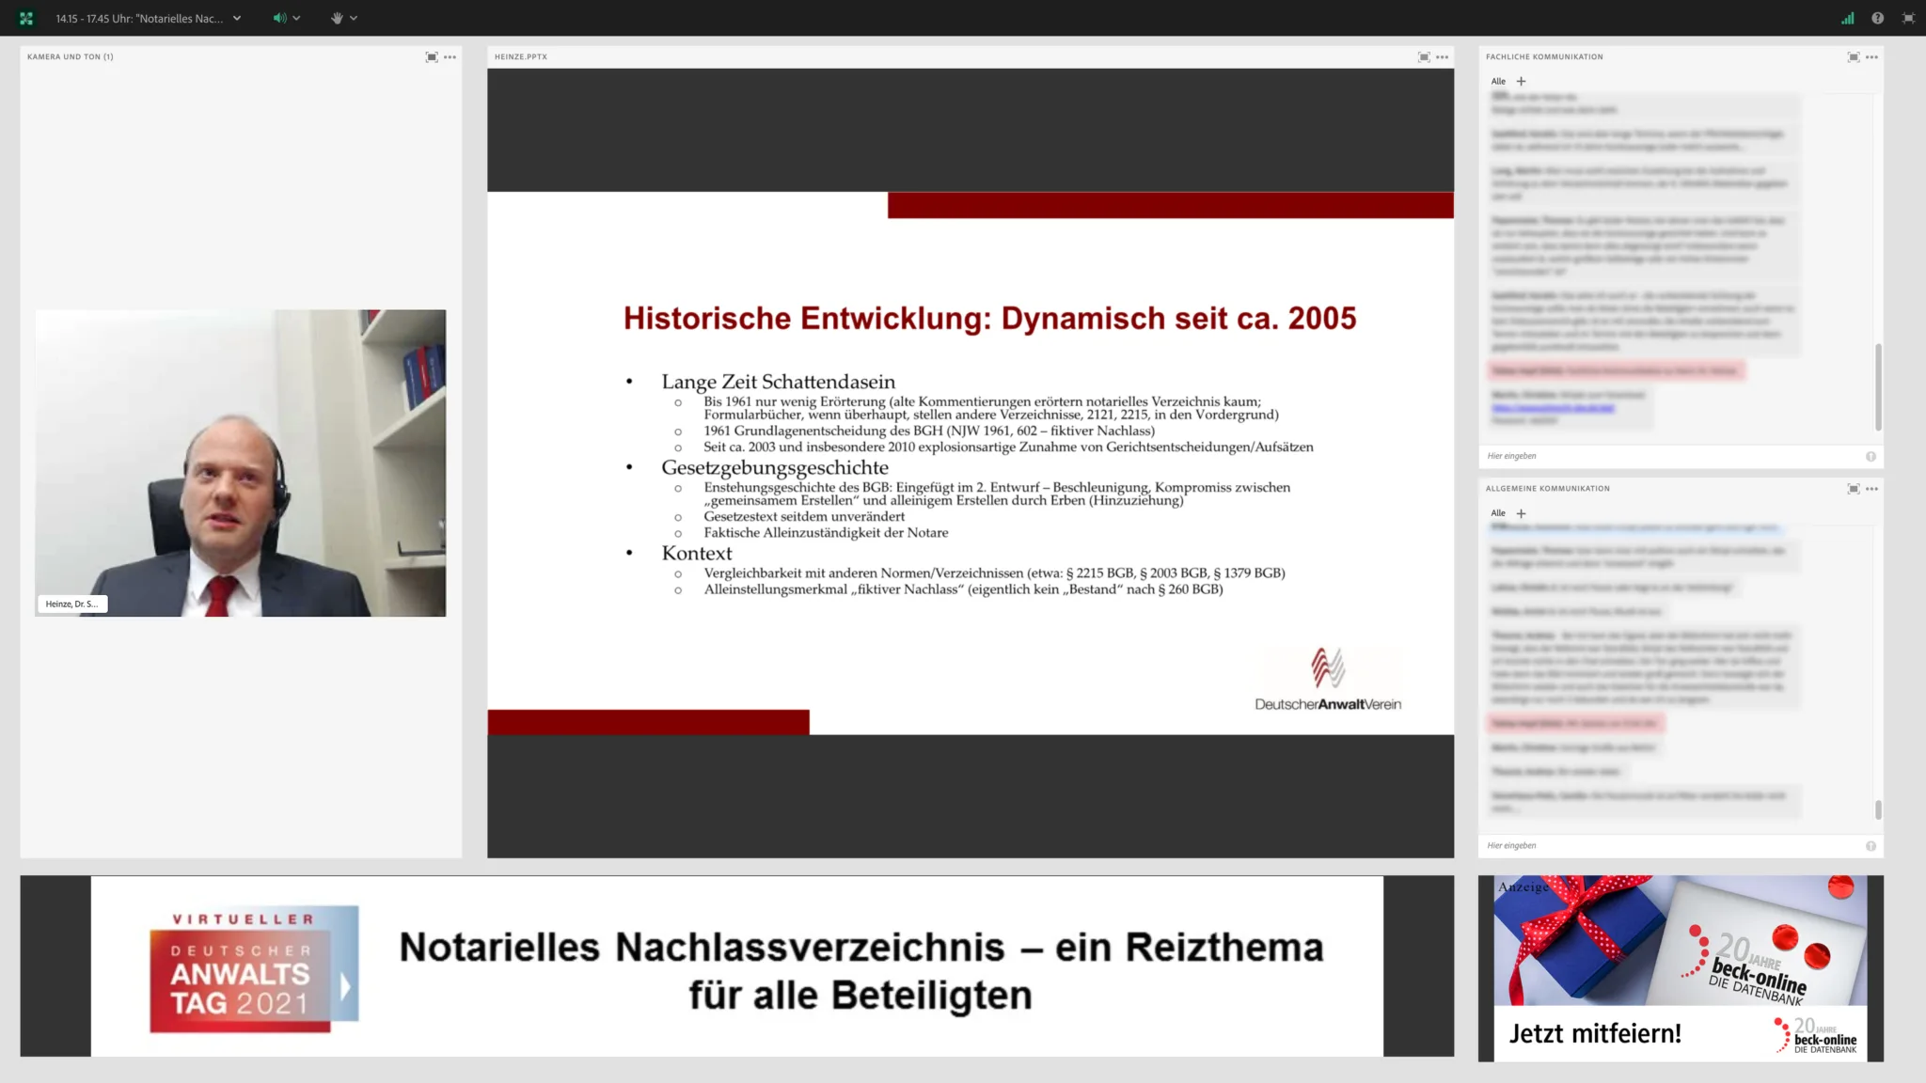This screenshot has width=1926, height=1083.
Task: Click the DeutscherAnwaltVerein logo on slide
Action: click(x=1327, y=679)
